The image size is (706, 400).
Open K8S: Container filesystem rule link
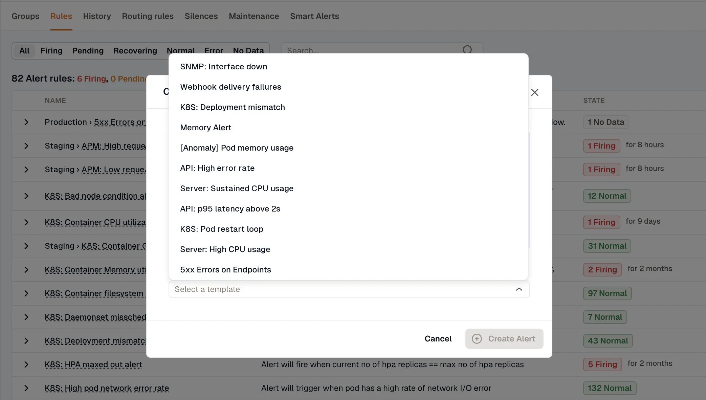[95, 293]
